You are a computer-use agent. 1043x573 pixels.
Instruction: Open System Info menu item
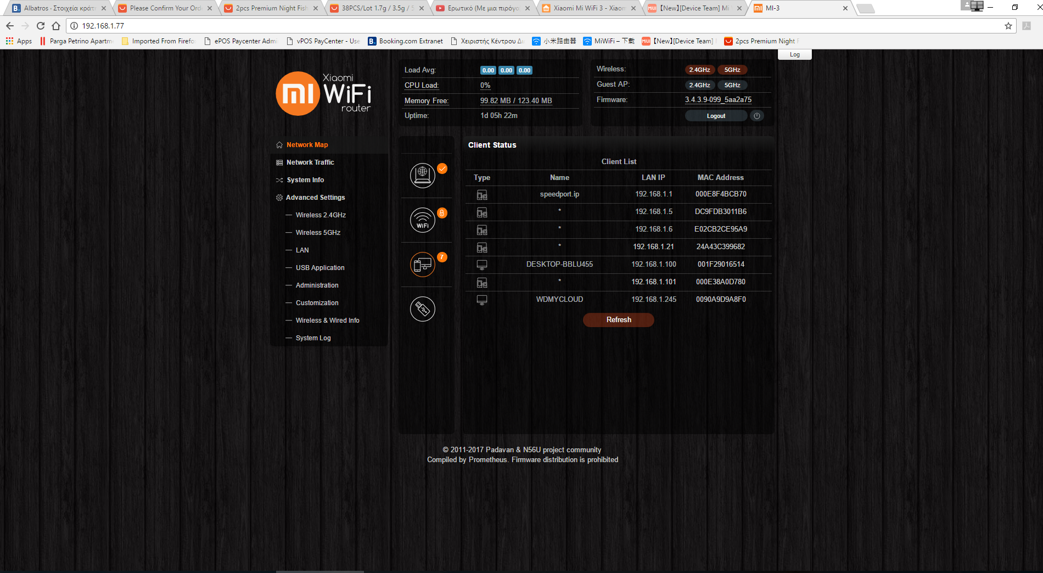305,180
